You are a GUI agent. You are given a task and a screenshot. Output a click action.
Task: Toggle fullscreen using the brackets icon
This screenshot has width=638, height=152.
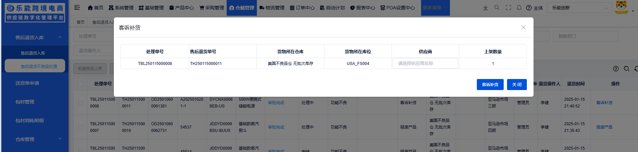tap(508, 8)
